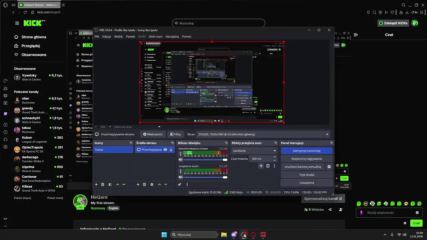Share the HeQard stream

click(330, 210)
